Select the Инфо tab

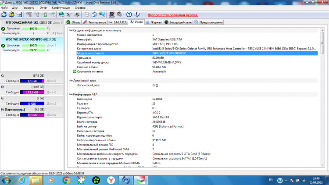pyautogui.click(x=136, y=22)
